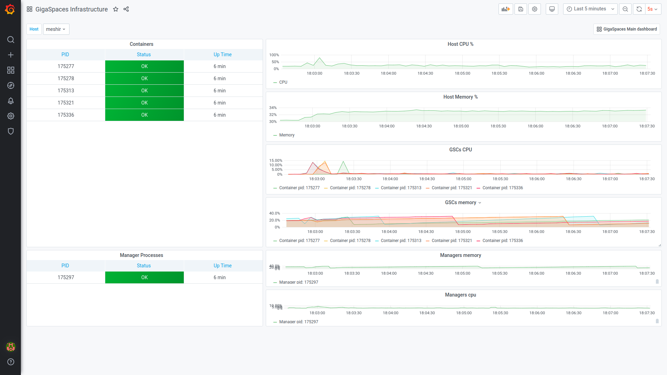Click the dashboard grid icon beside title
Viewport: 667px width, 375px height.
(x=30, y=9)
